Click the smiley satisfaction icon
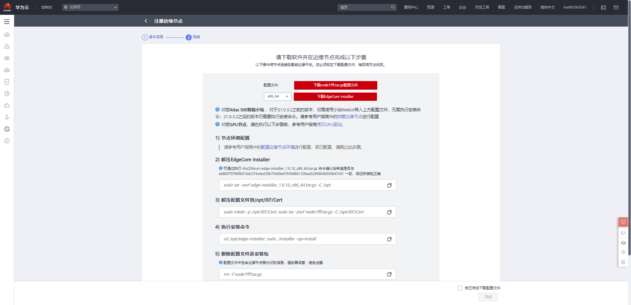The image size is (631, 305). (x=623, y=233)
